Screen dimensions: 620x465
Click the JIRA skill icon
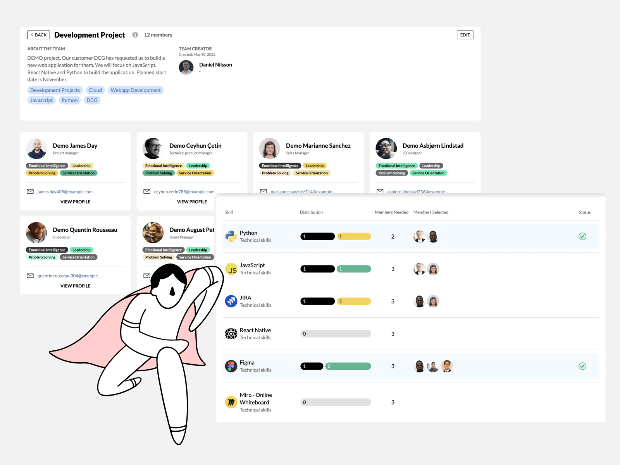[x=231, y=301]
